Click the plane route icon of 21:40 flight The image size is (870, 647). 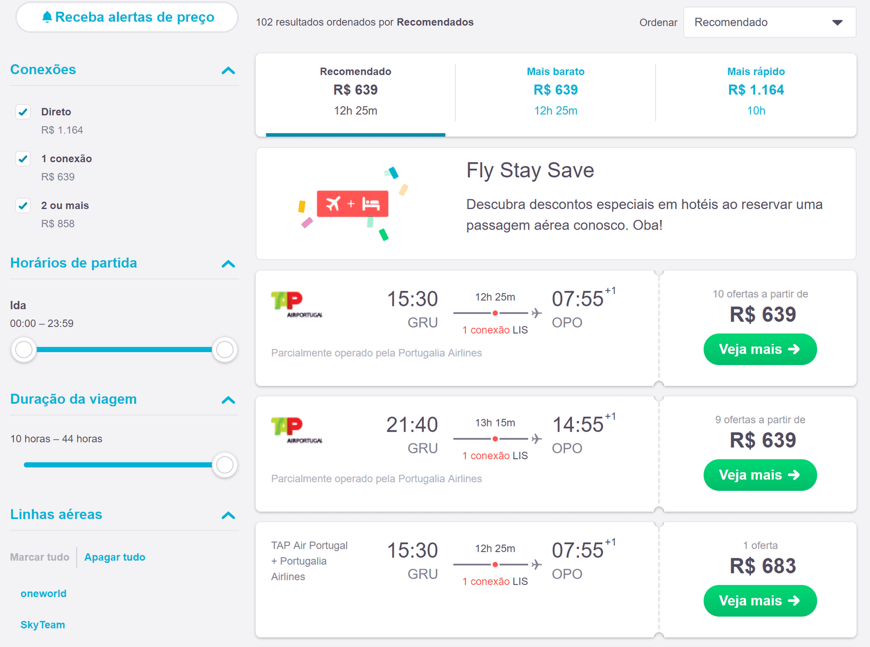(537, 439)
